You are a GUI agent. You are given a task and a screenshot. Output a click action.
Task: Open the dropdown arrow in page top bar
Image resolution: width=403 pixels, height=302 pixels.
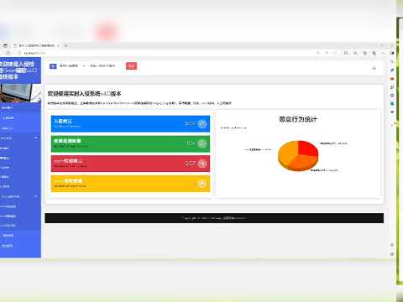[84, 66]
